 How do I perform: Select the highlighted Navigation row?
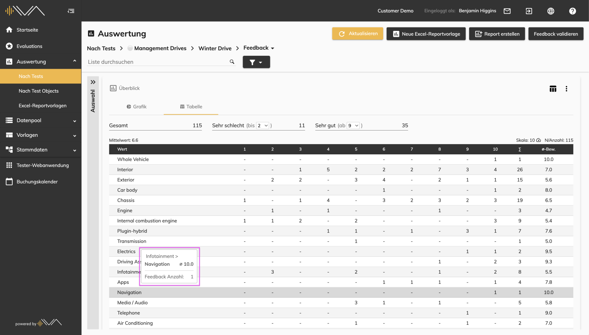coord(341,292)
